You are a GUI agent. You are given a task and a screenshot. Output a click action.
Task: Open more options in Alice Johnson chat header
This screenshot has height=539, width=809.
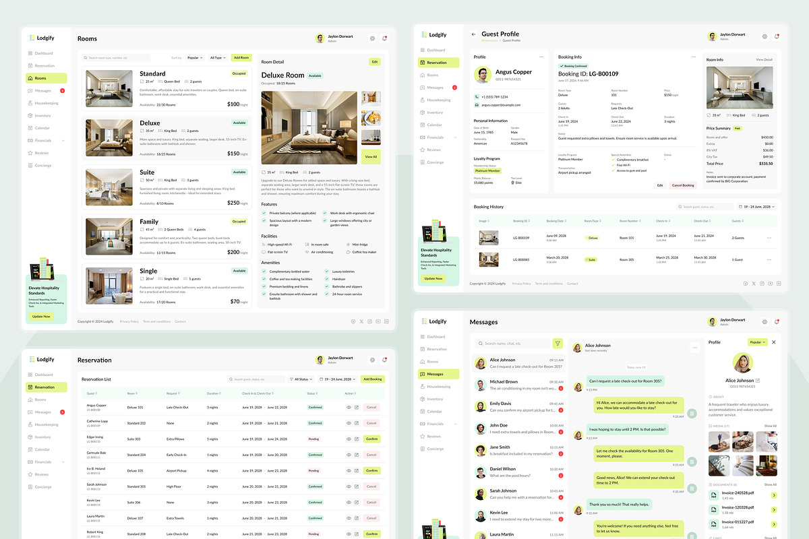[694, 348]
